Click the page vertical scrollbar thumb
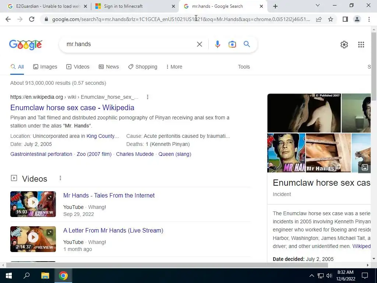 [x=374, y=66]
